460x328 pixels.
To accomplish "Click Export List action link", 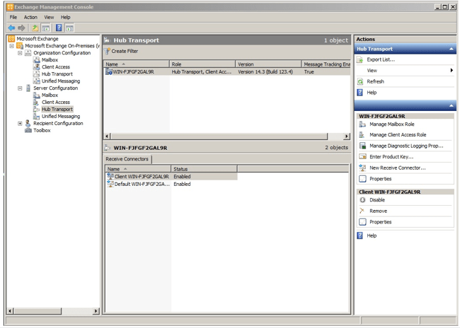I will coord(381,60).
